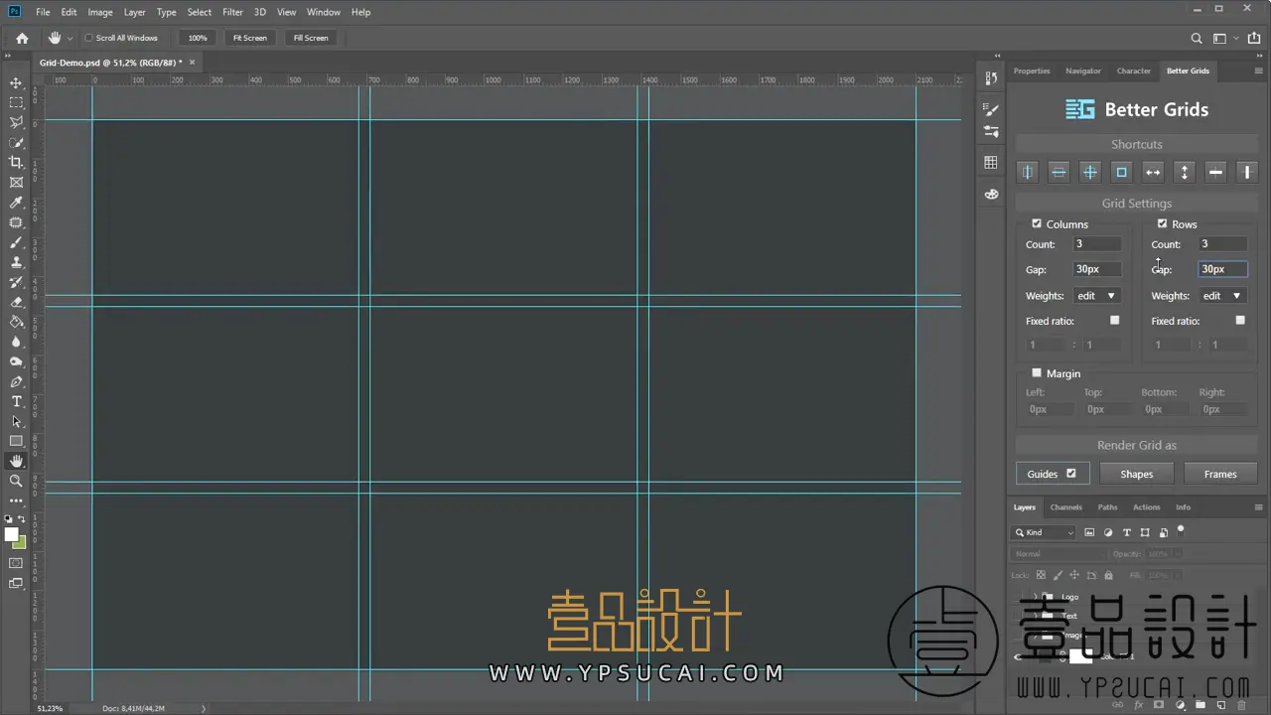Viewport: 1271px width, 715px height.
Task: Toggle Quick Mask mode icon
Action: [16, 563]
